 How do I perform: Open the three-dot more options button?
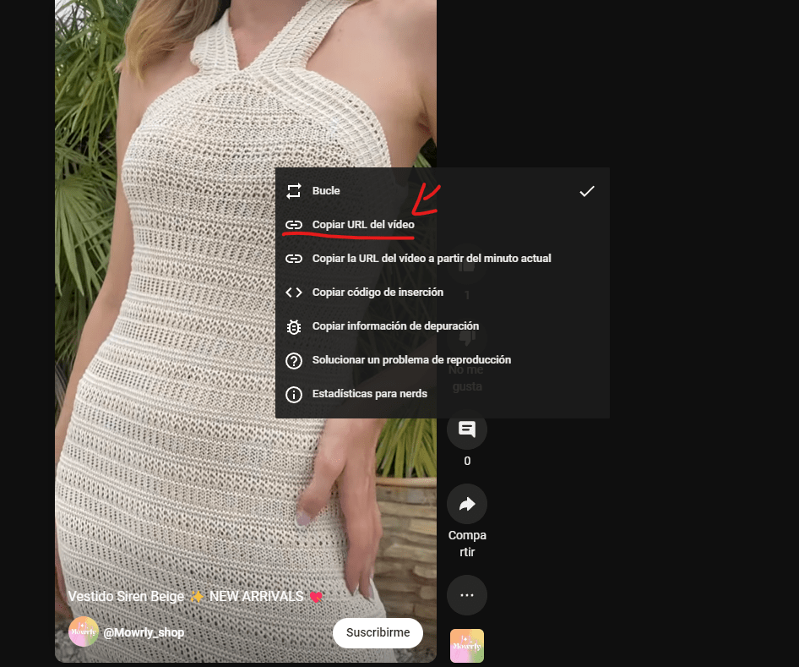pyautogui.click(x=467, y=595)
